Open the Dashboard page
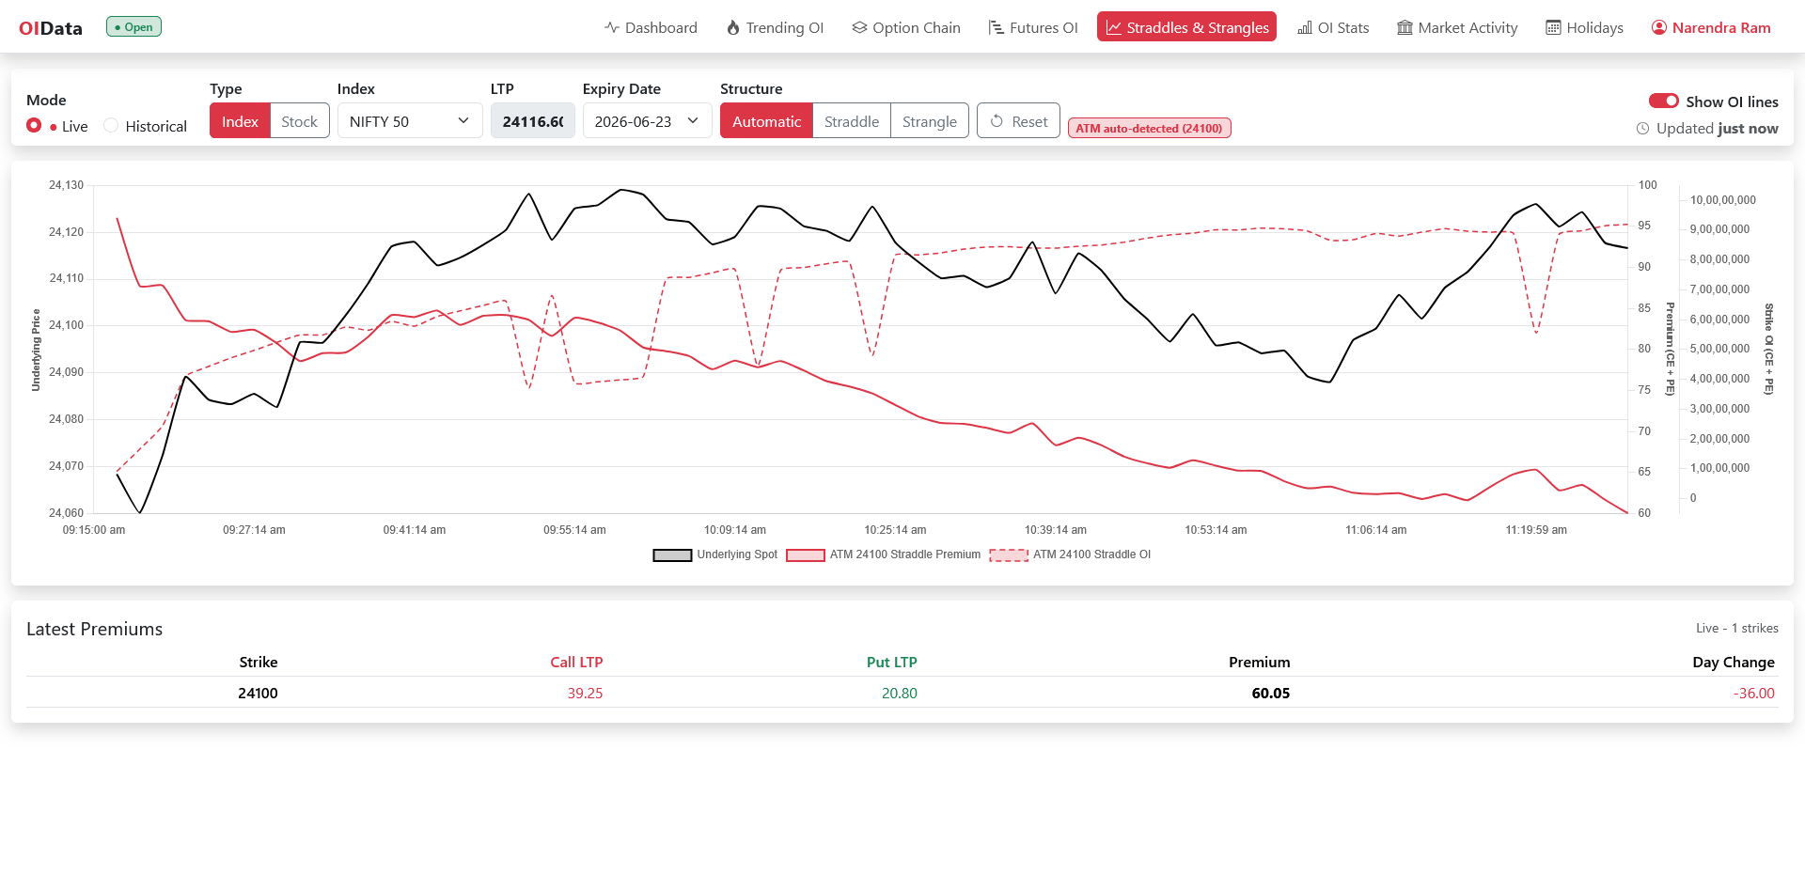This screenshot has height=890, width=1805. (x=651, y=27)
